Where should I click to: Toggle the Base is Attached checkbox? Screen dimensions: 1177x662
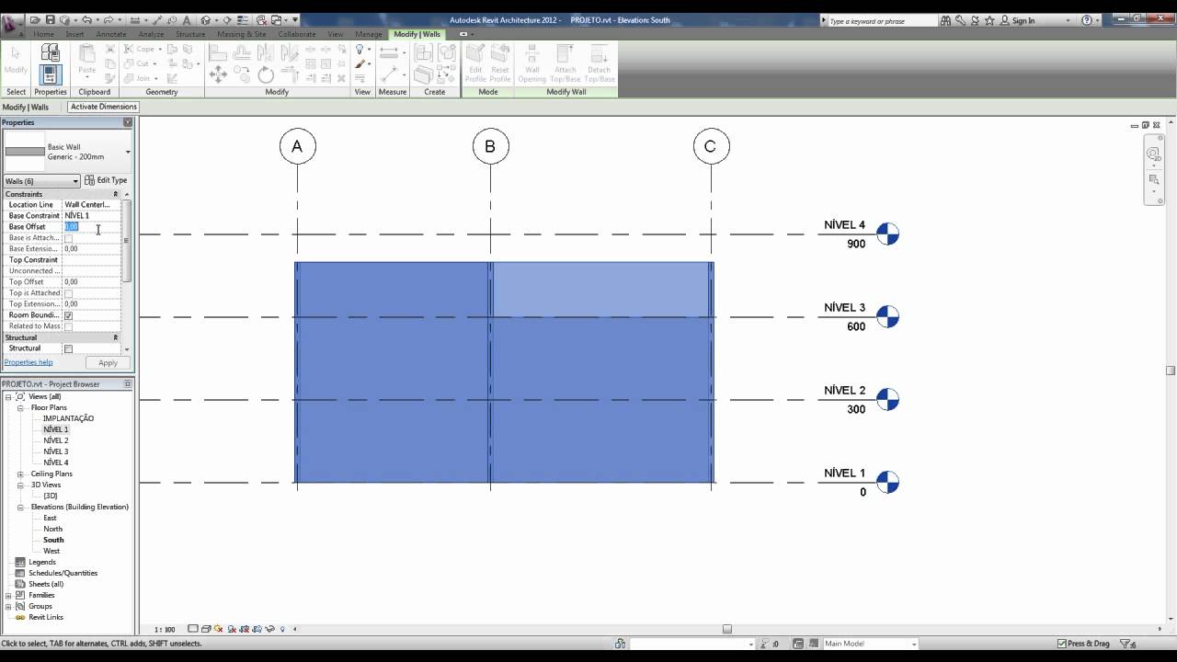(x=68, y=238)
